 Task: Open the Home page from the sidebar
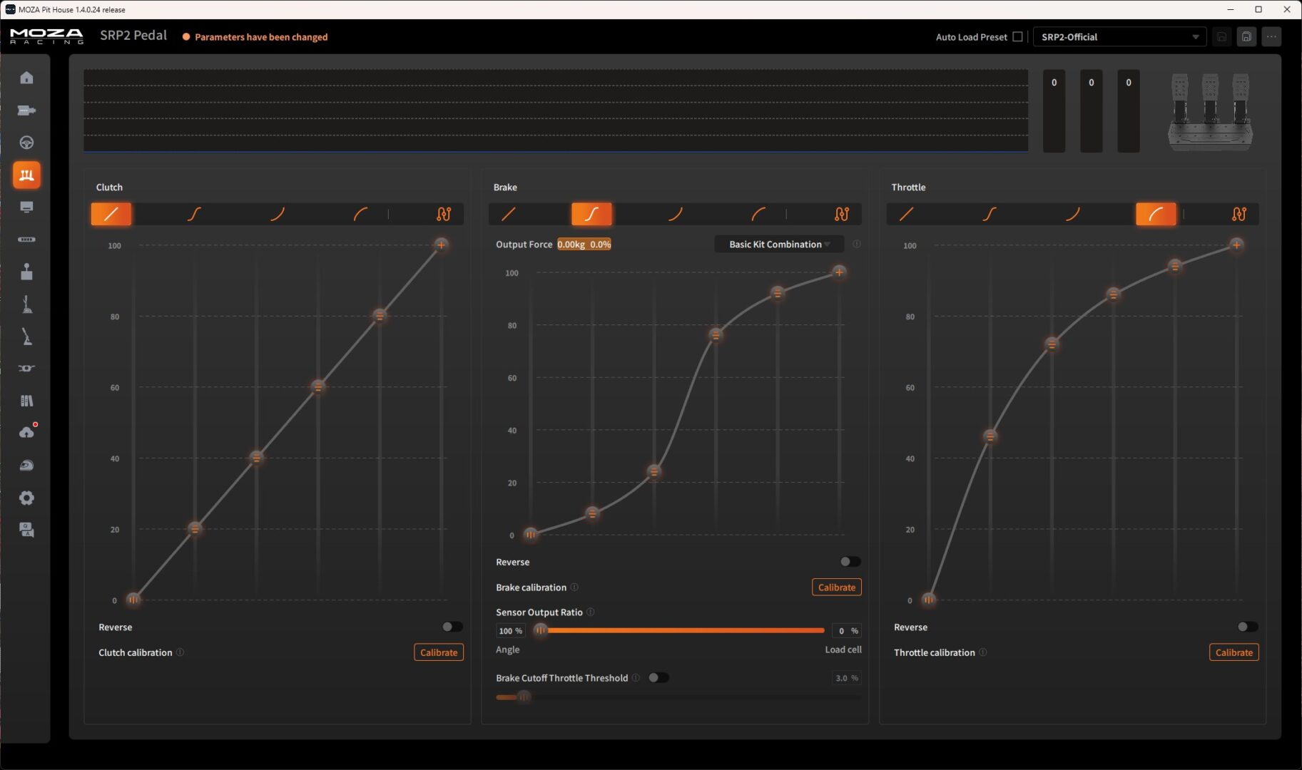click(26, 78)
